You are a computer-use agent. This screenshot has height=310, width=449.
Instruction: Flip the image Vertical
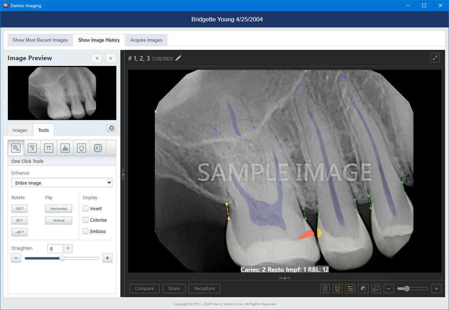pos(59,220)
